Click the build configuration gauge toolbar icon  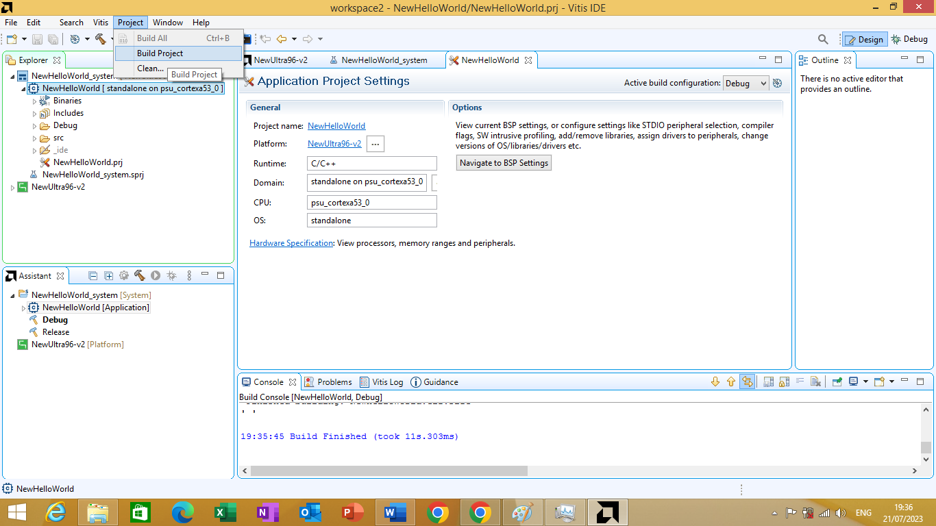(x=75, y=39)
